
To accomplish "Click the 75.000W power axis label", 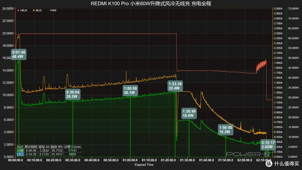I will tap(293, 8).
